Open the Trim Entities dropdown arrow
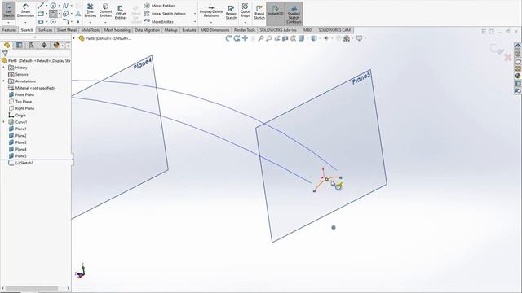 click(x=90, y=22)
